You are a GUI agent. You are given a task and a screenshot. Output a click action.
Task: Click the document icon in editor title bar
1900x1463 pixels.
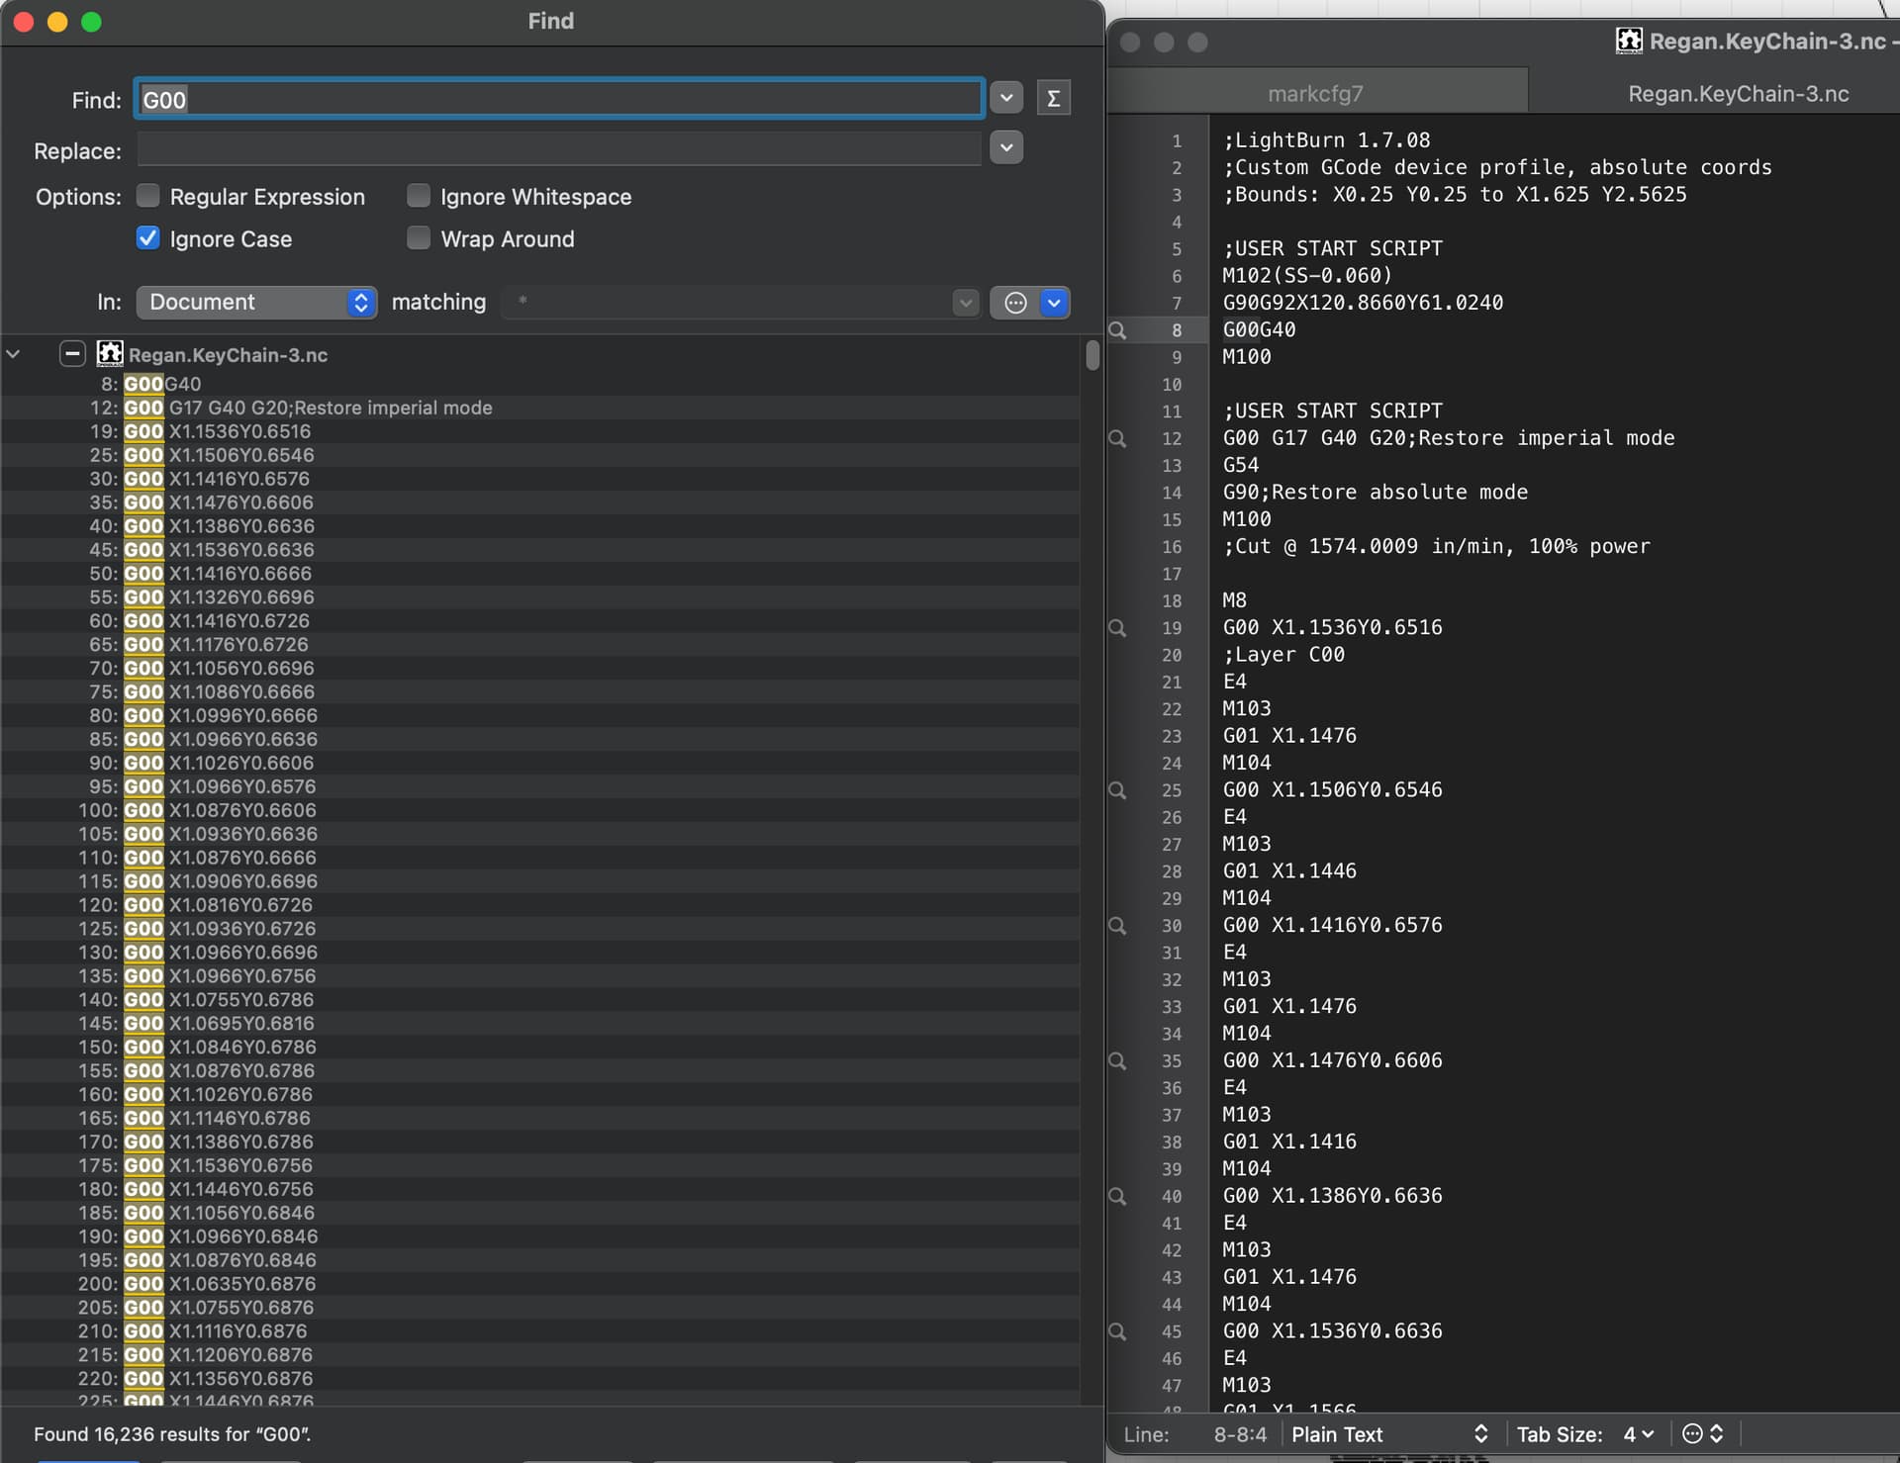click(1628, 41)
